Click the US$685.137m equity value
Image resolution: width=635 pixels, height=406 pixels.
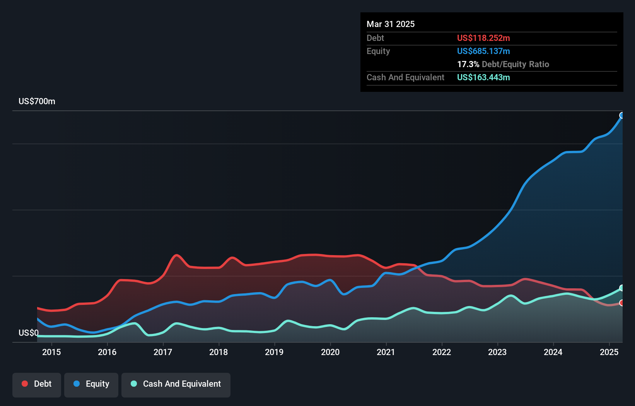click(483, 51)
